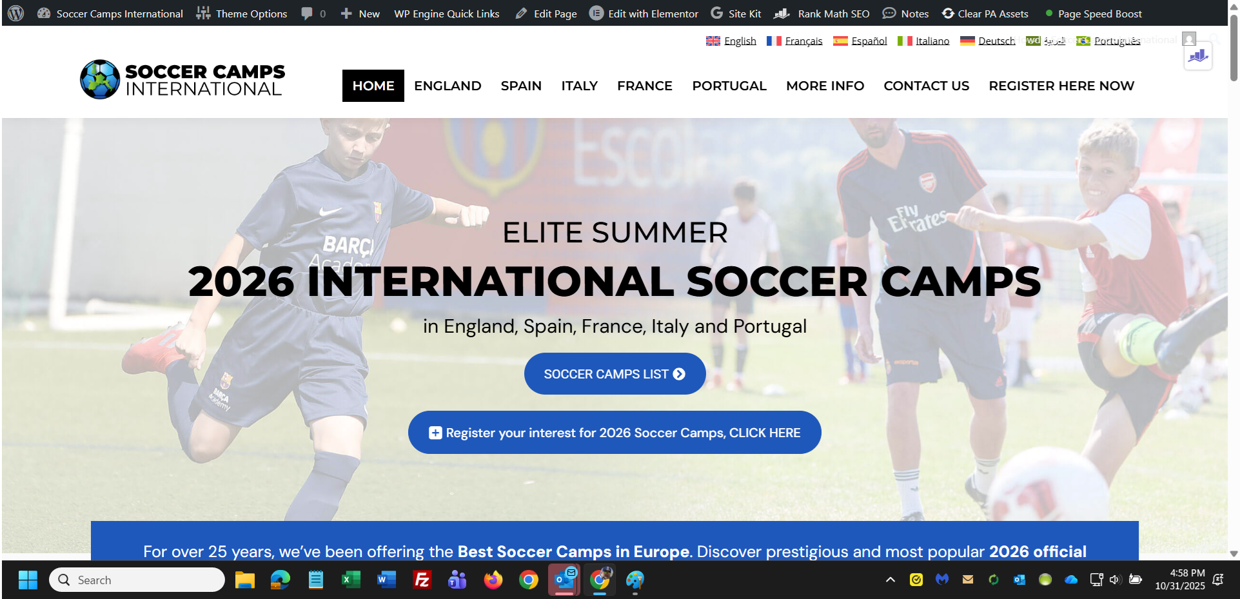Select the ENGLAND menu item
Screen dimensions: 1240x599
pyautogui.click(x=448, y=86)
